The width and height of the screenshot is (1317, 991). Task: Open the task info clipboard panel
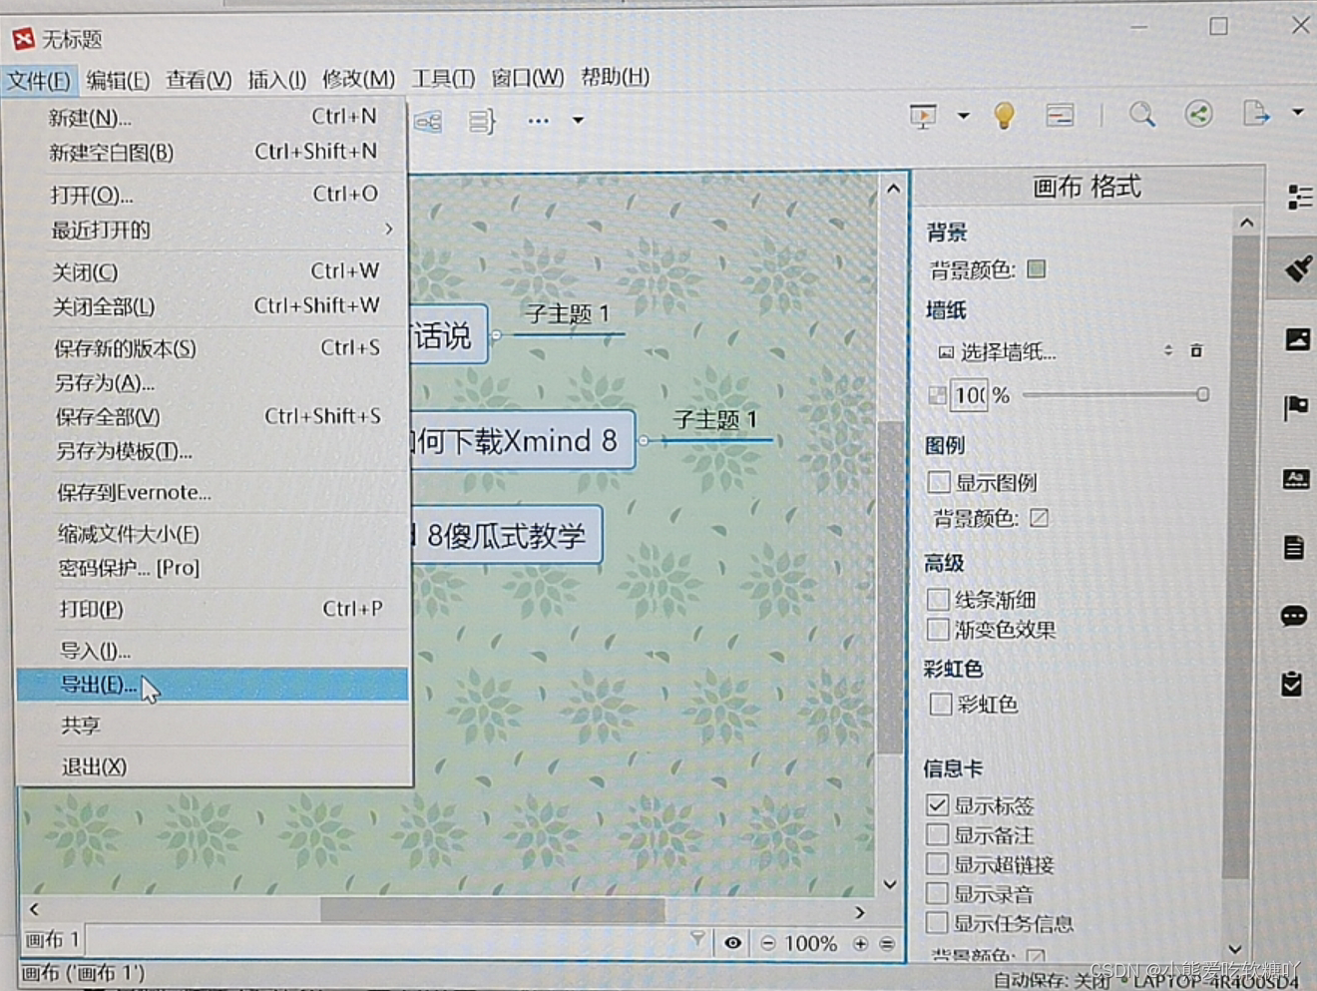1292,684
